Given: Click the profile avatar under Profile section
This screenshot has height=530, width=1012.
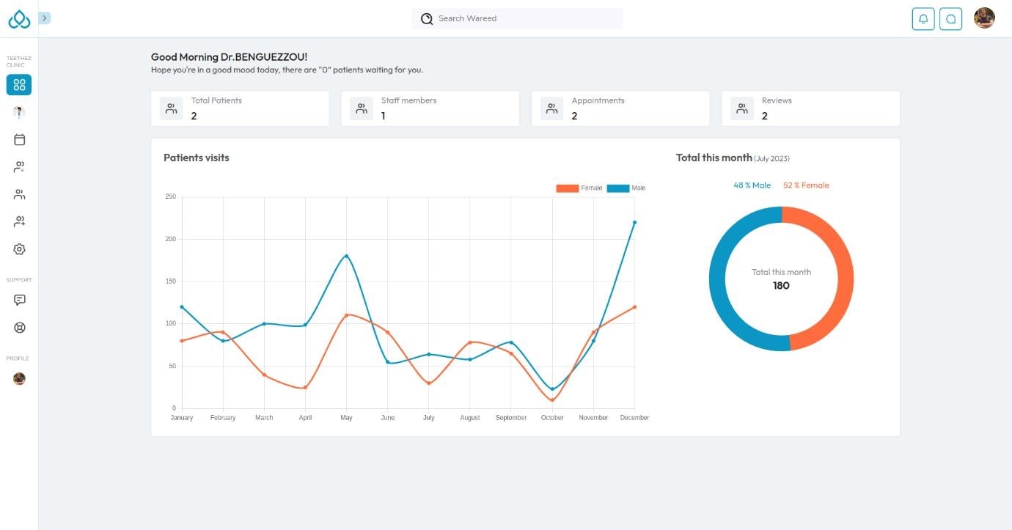Looking at the screenshot, I should coord(18,378).
